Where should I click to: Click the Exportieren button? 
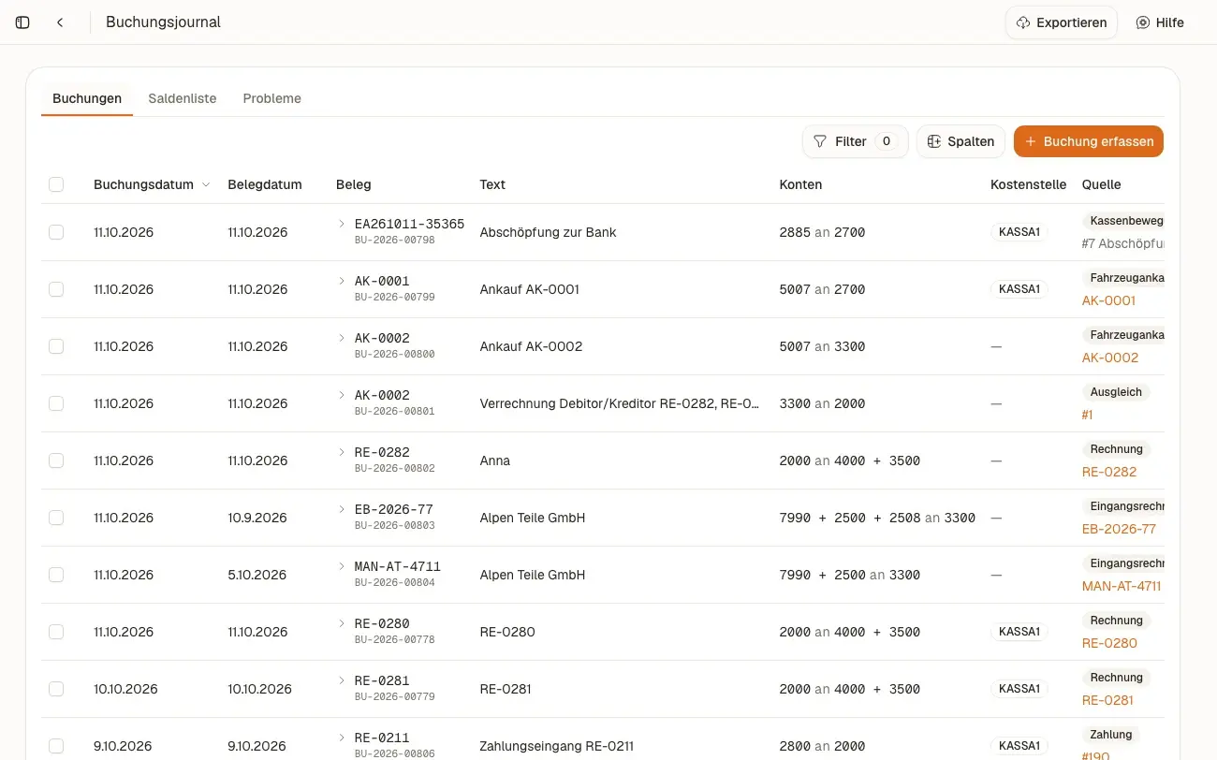[1062, 22]
